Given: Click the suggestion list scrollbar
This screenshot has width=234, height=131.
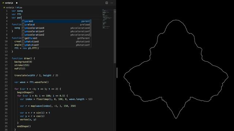Looking at the screenshot, I should pyautogui.click(x=91, y=28).
